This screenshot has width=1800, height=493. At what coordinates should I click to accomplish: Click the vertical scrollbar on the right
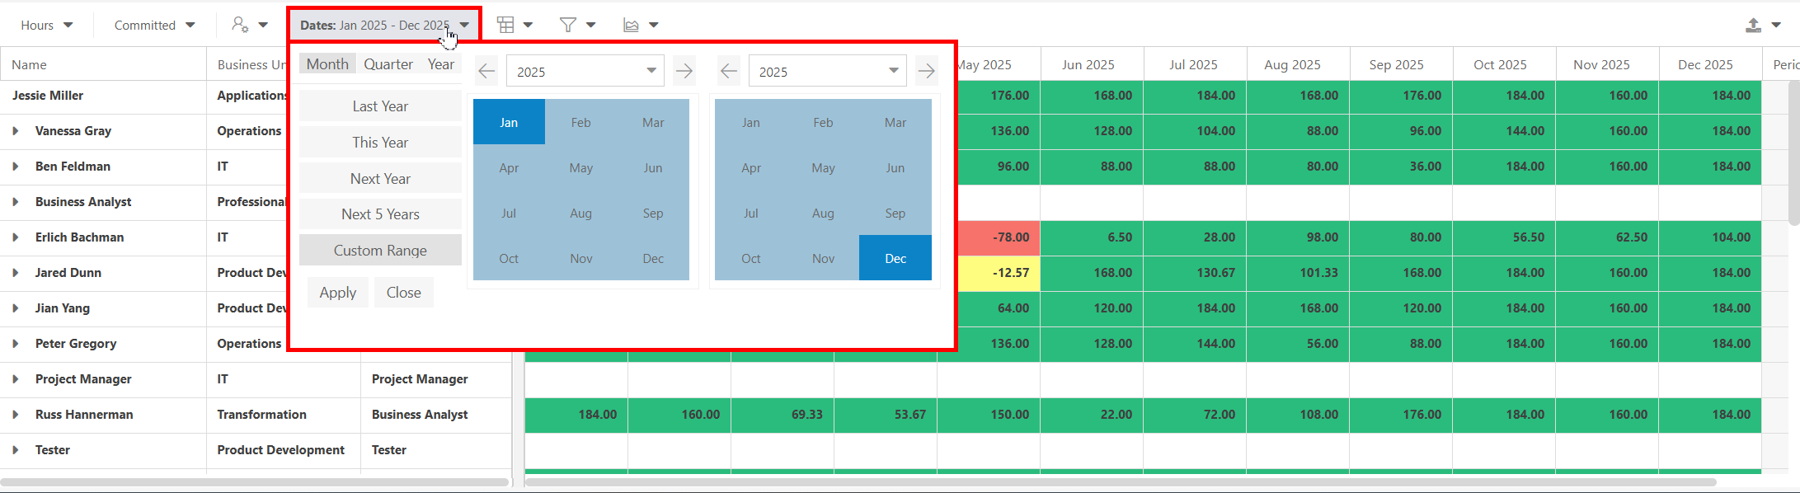pos(1793,153)
